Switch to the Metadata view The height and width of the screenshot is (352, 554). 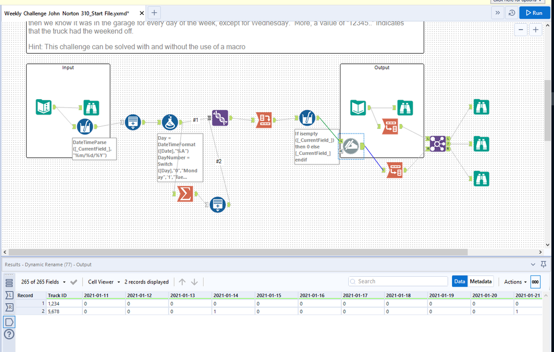(x=480, y=282)
